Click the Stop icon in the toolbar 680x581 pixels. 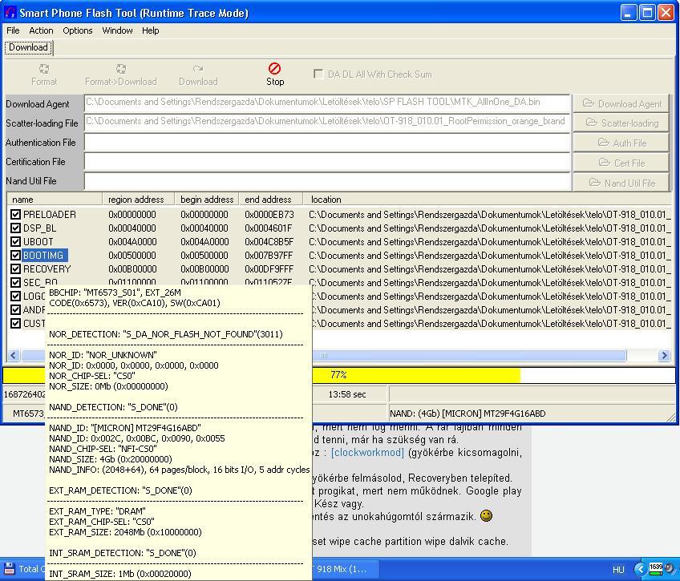[274, 68]
